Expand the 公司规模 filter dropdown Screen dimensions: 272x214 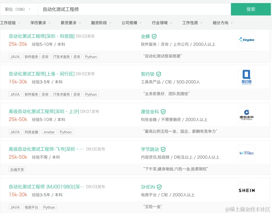point(131,23)
